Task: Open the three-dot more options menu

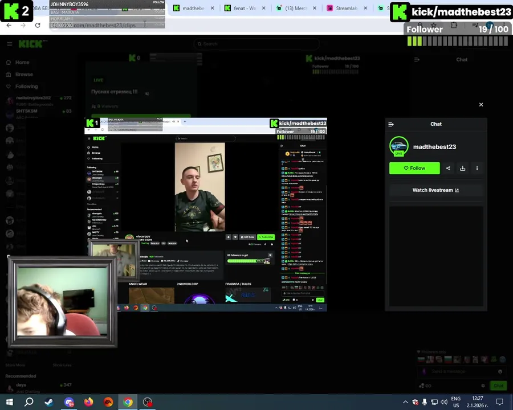Action: tap(477, 168)
